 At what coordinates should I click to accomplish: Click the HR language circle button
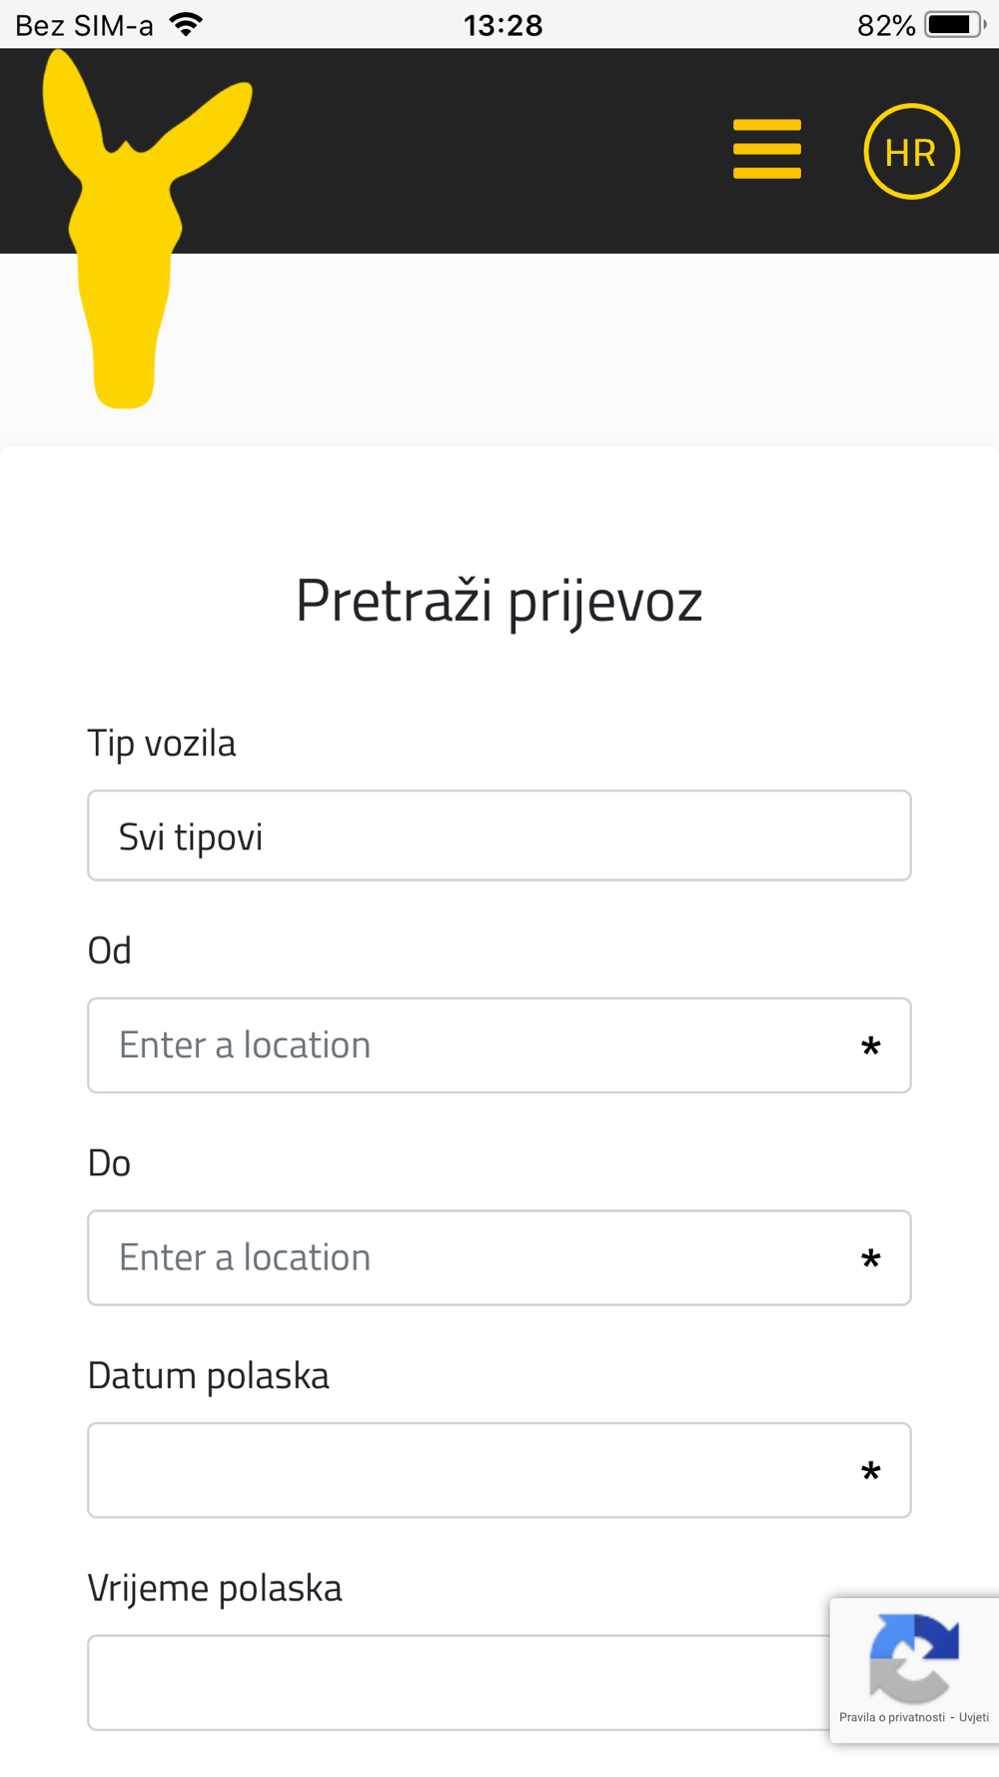[x=911, y=152]
